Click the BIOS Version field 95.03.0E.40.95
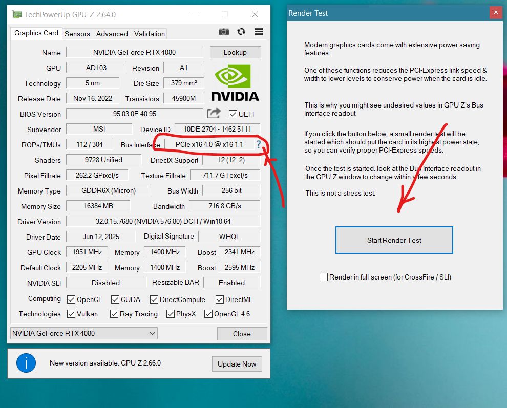Viewport: 507px width, 408px height. click(135, 114)
